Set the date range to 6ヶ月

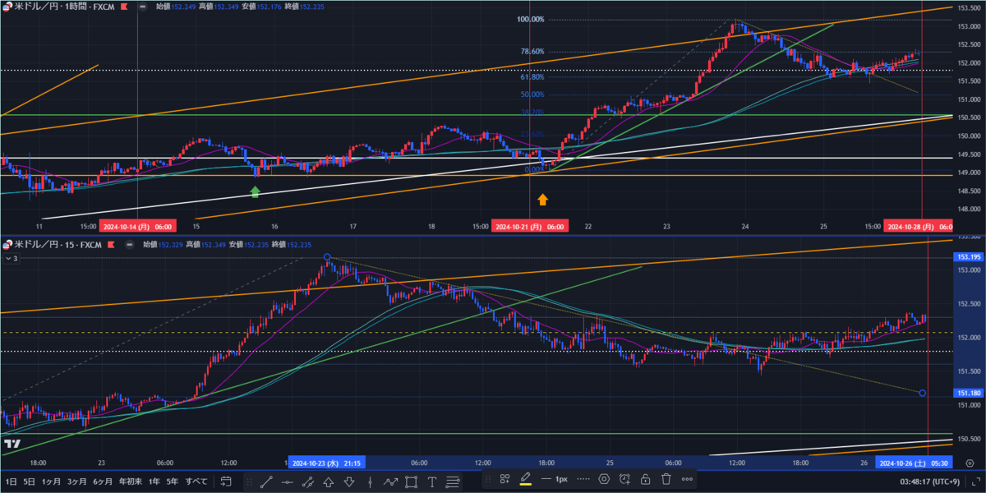103,481
